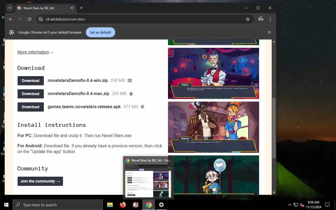Close the Novel Stars browser tab
The width and height of the screenshot is (336, 210).
coord(72,8)
